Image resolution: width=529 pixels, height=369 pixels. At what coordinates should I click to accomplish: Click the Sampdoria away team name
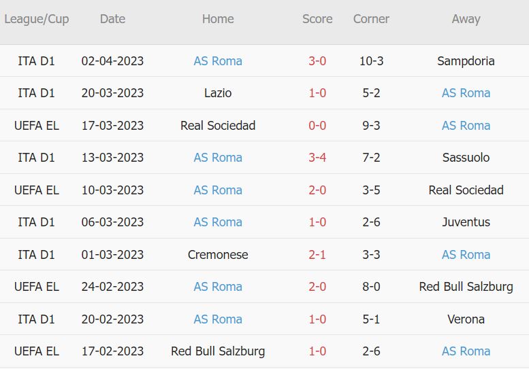(x=466, y=61)
